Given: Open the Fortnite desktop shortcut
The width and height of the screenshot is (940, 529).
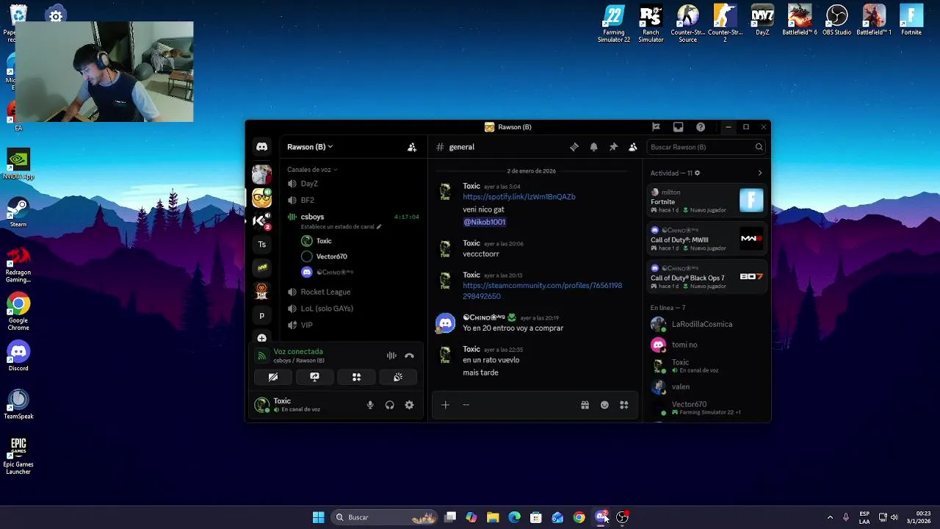Looking at the screenshot, I should pos(911,21).
